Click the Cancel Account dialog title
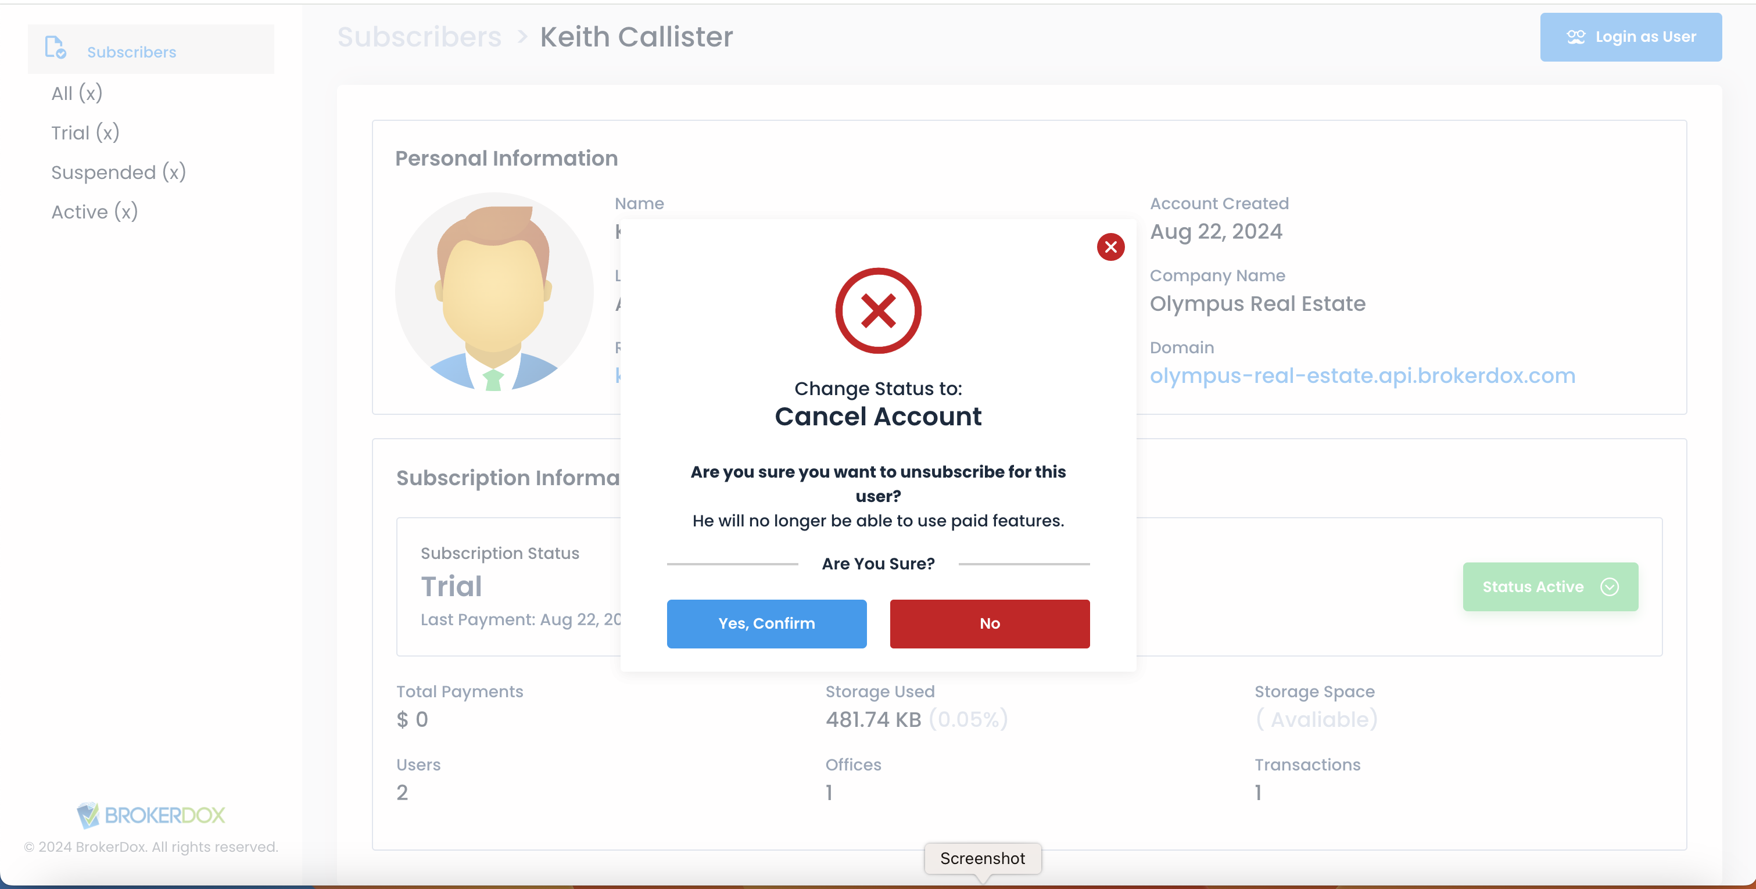 point(878,416)
